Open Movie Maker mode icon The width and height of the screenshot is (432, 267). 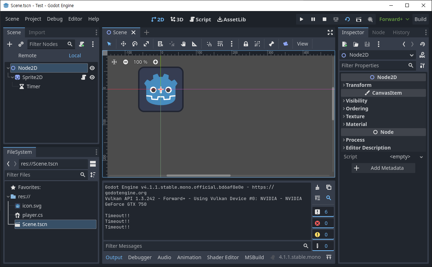370,19
